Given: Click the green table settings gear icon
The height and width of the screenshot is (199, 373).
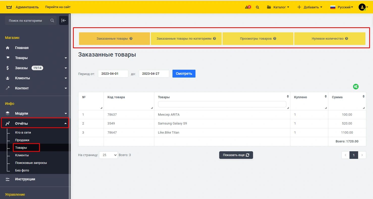Looking at the screenshot, I should click(356, 87).
